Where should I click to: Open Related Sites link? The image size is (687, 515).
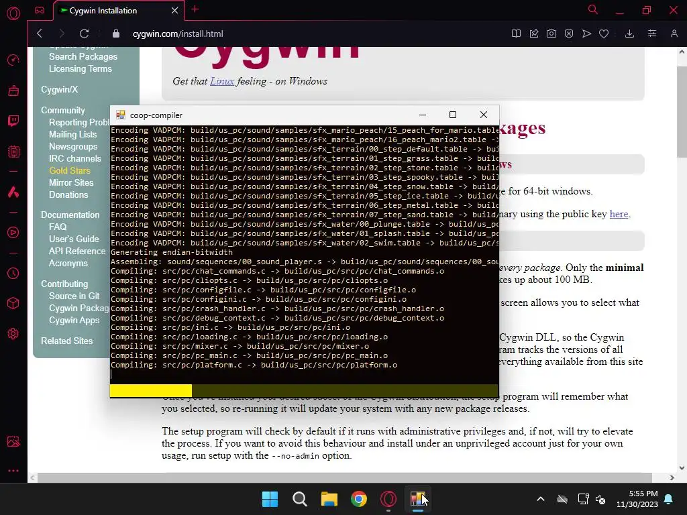[x=66, y=341]
